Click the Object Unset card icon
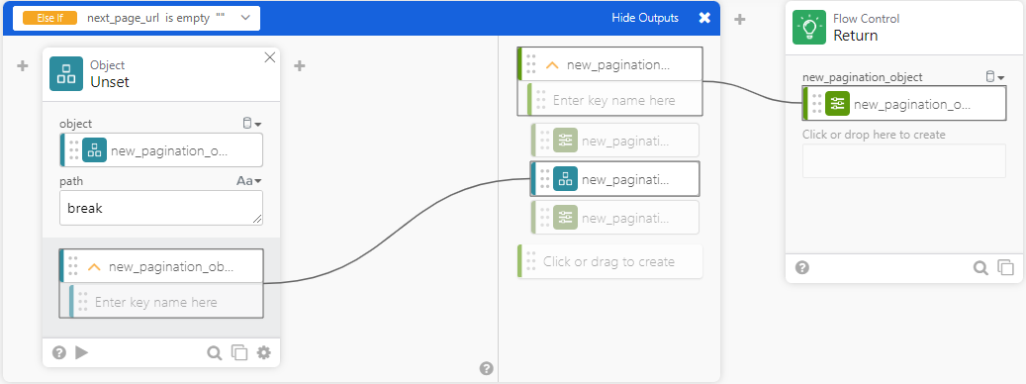Screen dimensions: 1026x384 pyautogui.click(x=66, y=73)
